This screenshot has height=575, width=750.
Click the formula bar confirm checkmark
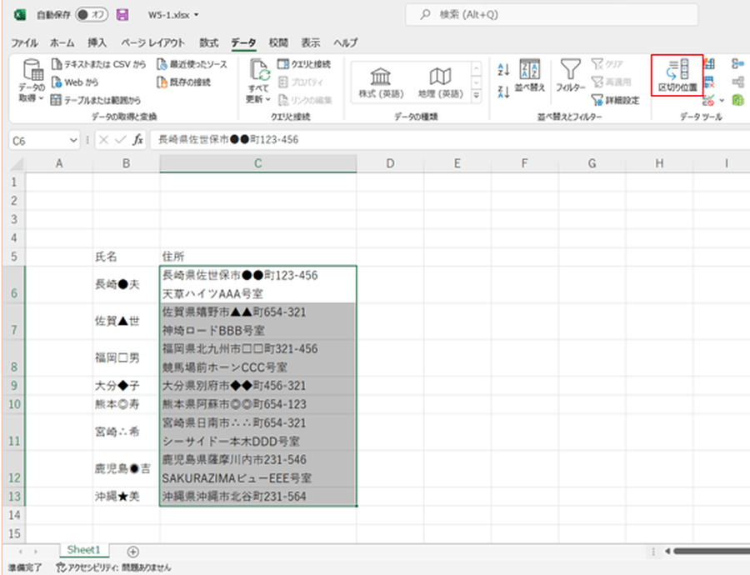[121, 140]
